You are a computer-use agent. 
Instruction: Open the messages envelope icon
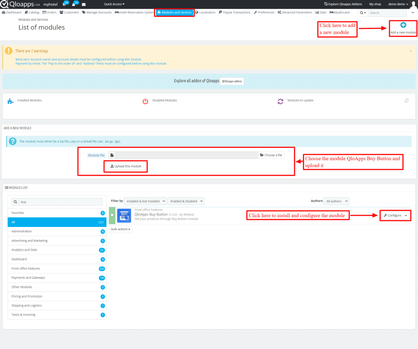84,4
